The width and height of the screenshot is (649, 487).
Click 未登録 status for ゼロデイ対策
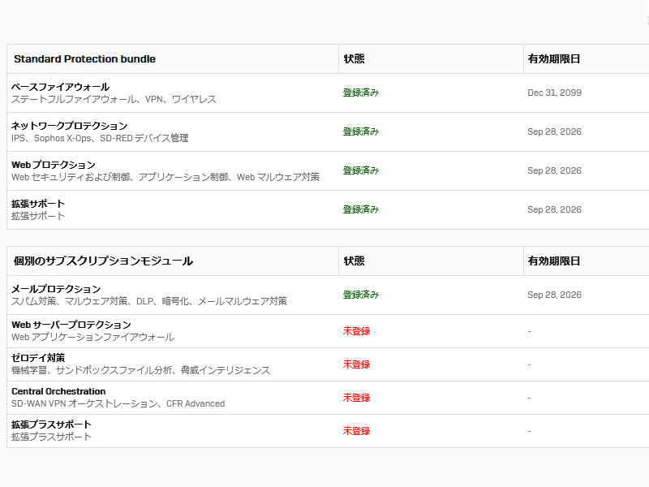pos(356,364)
